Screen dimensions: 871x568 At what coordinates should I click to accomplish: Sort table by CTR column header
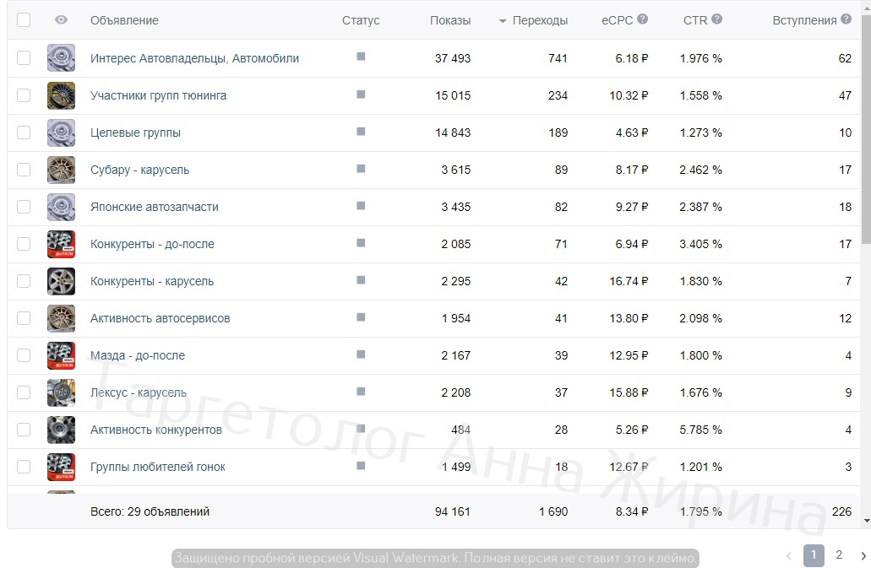[x=695, y=20]
